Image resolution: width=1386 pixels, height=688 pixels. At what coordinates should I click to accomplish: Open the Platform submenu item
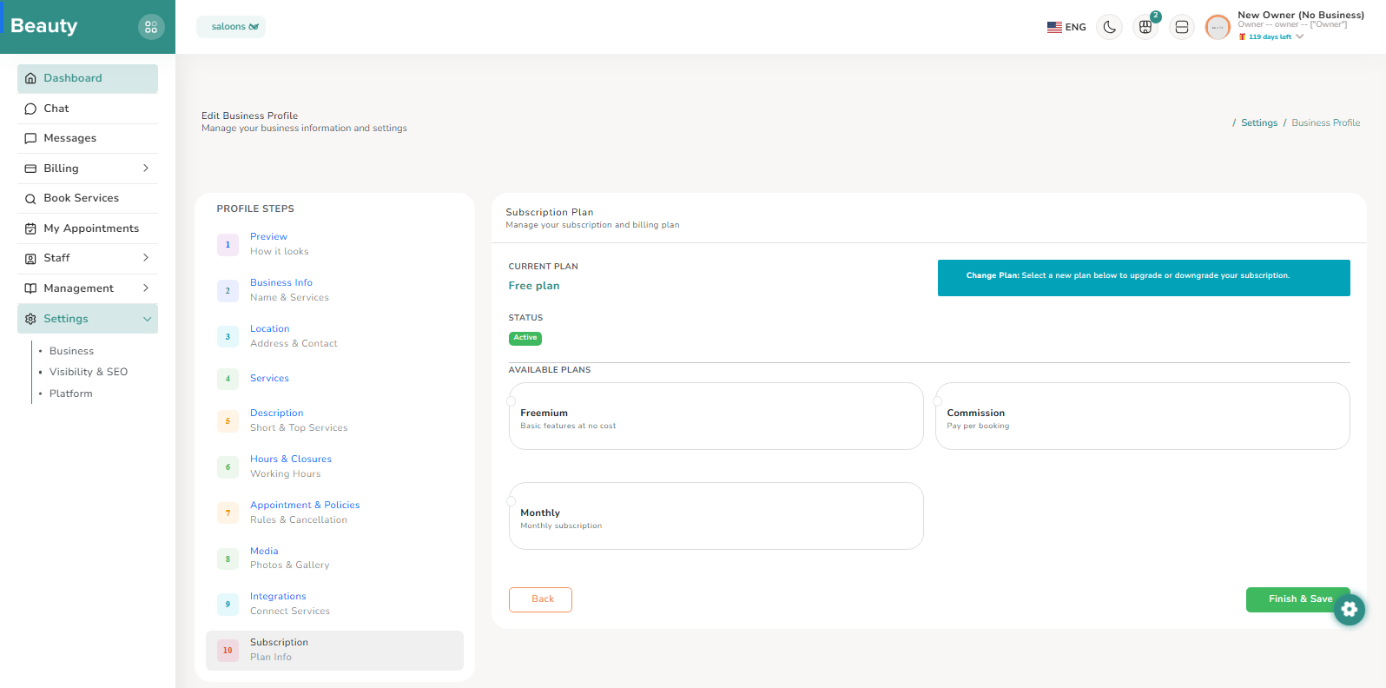pos(70,394)
